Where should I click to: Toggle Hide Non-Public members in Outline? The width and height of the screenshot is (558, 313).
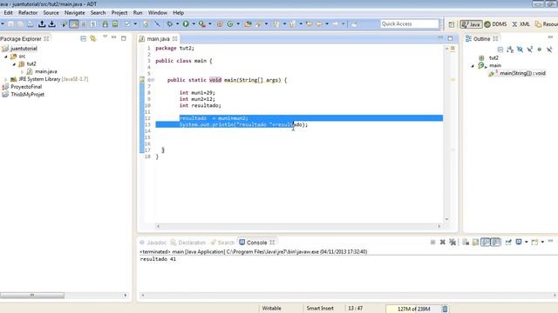coord(540,50)
